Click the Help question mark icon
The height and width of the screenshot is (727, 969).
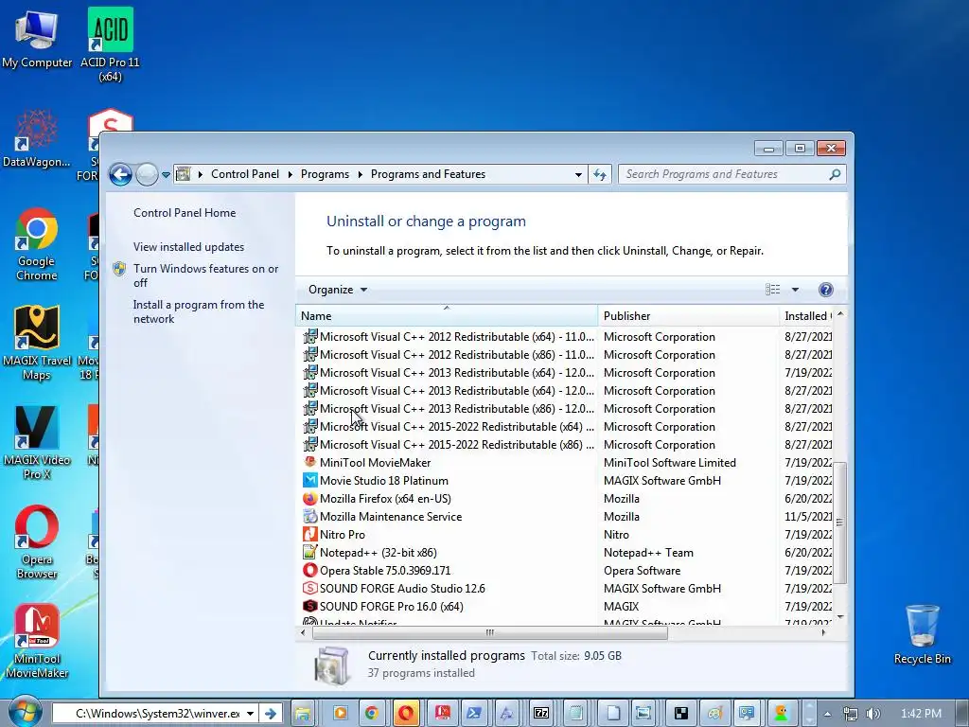coord(825,290)
